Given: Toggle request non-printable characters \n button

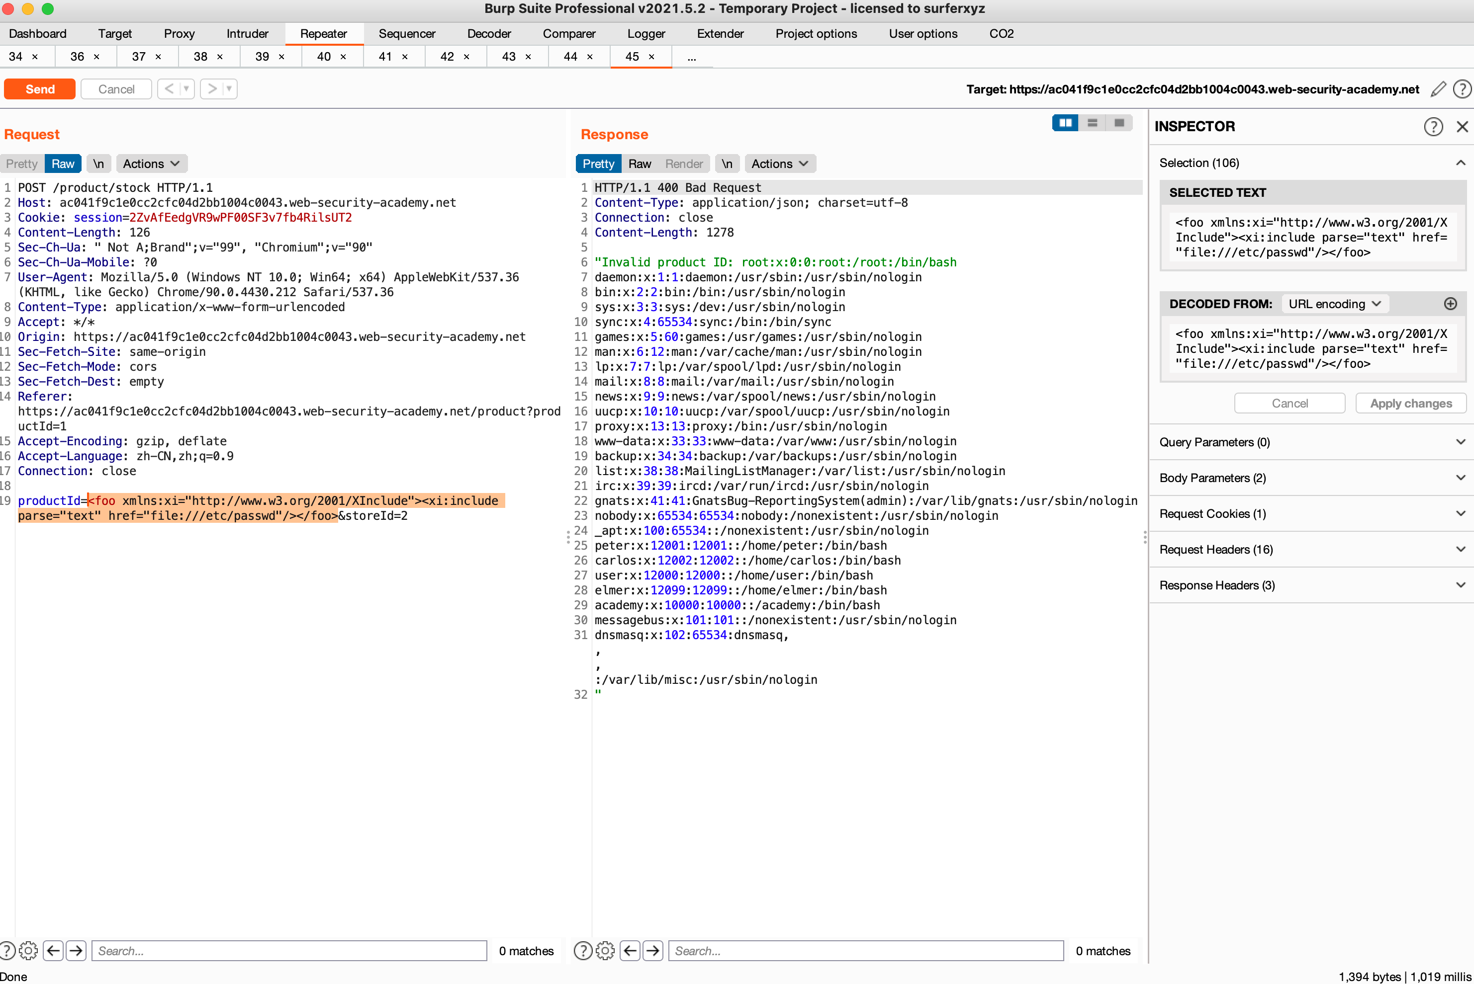Looking at the screenshot, I should (x=98, y=164).
